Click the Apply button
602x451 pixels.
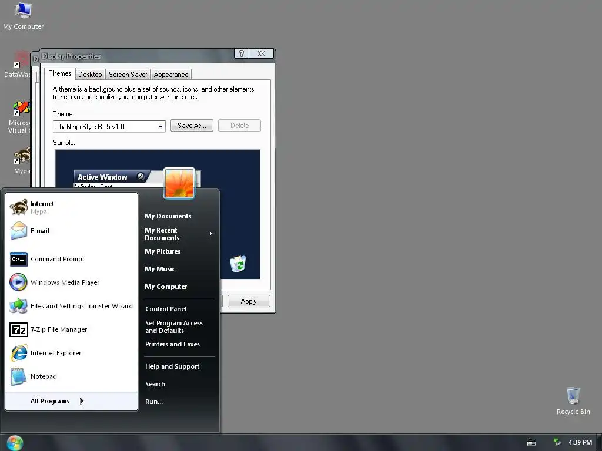coord(249,301)
